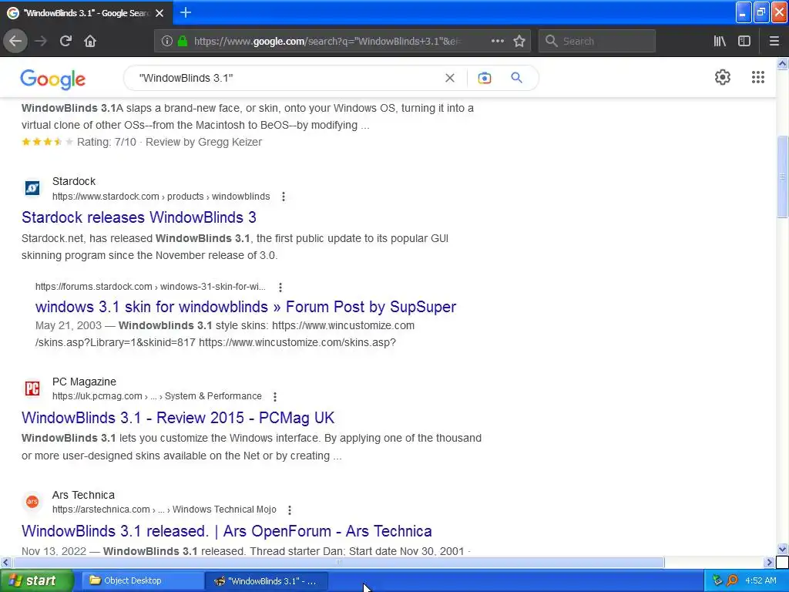Open the browser home page
This screenshot has height=592, width=789.
click(90, 41)
